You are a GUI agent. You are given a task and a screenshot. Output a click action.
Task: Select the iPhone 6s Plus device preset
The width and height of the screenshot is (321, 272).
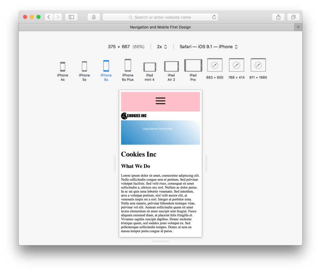(128, 70)
